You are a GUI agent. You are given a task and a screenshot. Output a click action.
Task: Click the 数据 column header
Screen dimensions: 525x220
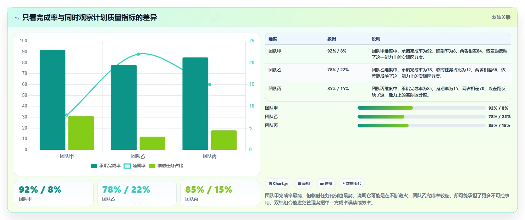coord(332,39)
